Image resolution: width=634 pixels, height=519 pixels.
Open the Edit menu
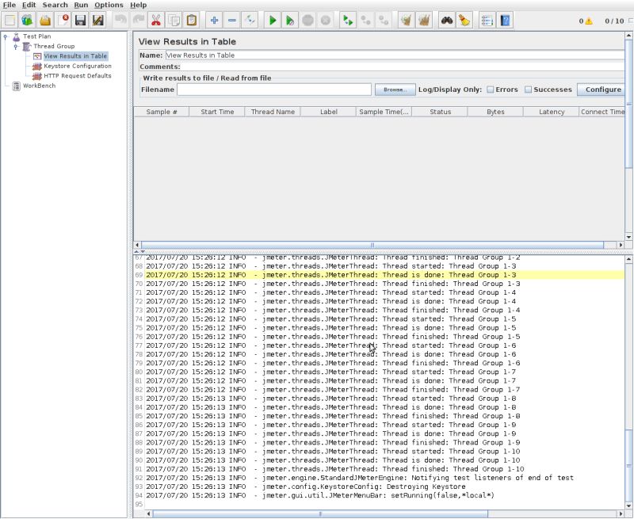click(29, 5)
